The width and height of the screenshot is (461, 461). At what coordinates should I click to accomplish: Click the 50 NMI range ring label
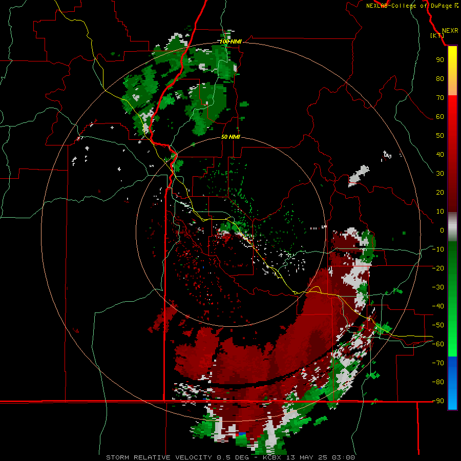pyautogui.click(x=230, y=137)
